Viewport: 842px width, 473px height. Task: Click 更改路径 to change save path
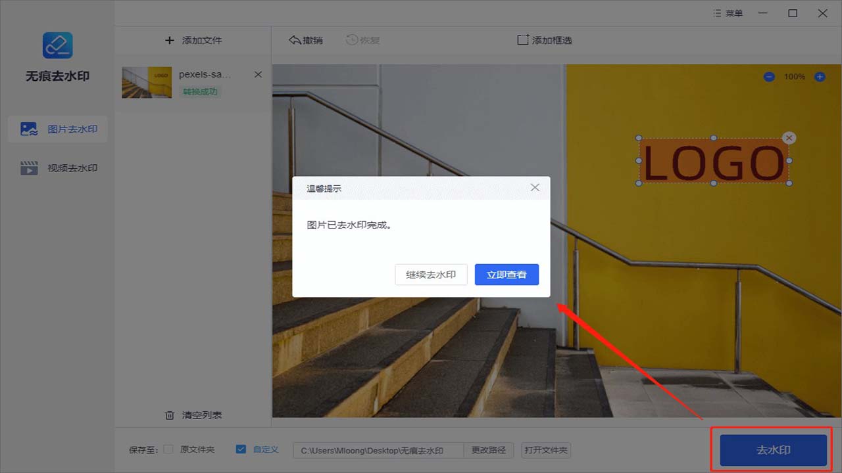(489, 450)
